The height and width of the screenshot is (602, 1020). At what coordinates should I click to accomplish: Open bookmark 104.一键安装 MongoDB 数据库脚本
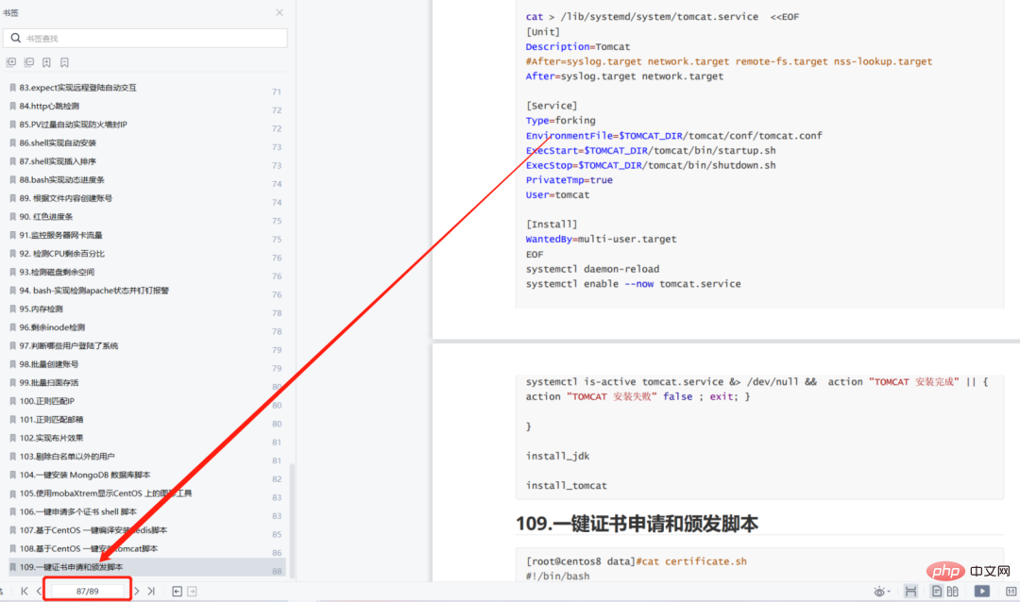85,476
